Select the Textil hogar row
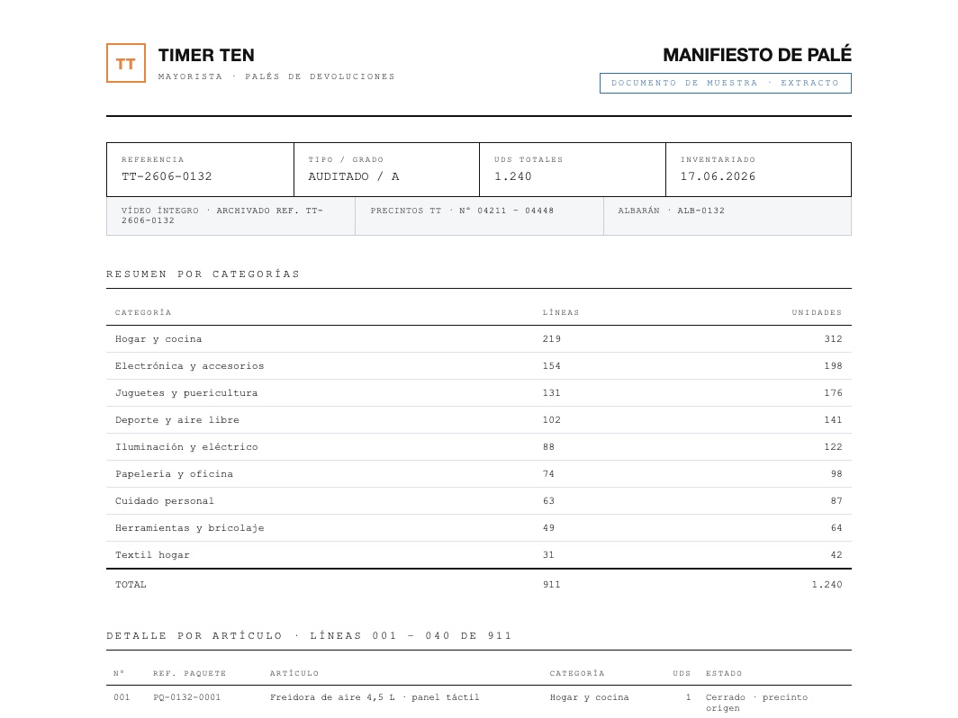The height and width of the screenshot is (718, 958). point(479,555)
